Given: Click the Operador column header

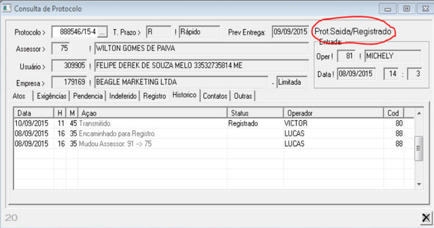Looking at the screenshot, I should 333,113.
